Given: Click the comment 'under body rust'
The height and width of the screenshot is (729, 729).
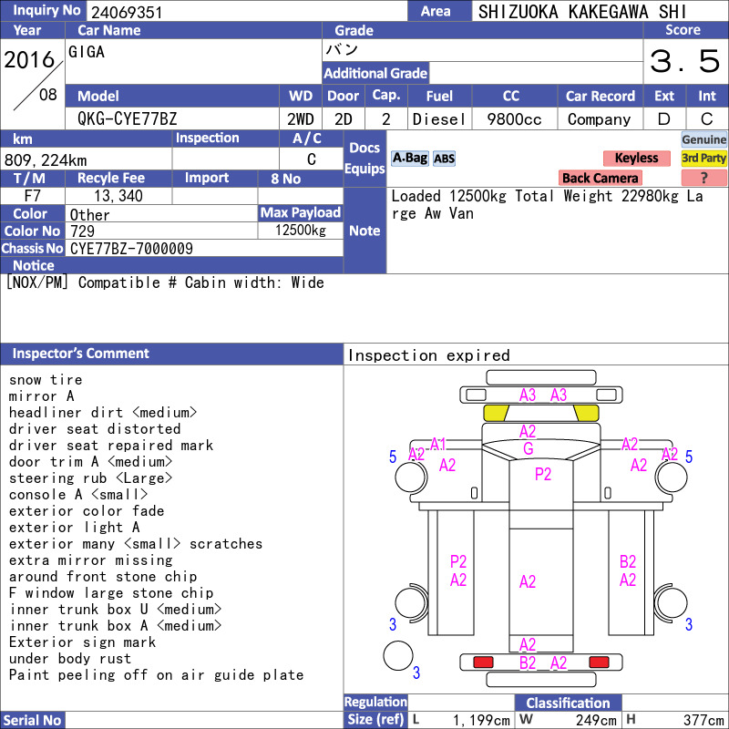Looking at the screenshot, I should coord(70,658).
